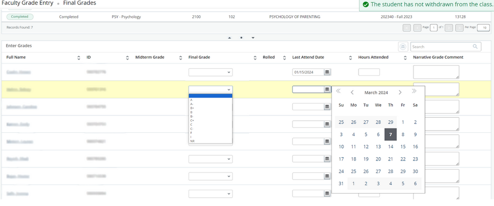494x206 pixels.
Task: Click the green Completed status badge
Action: point(20,17)
